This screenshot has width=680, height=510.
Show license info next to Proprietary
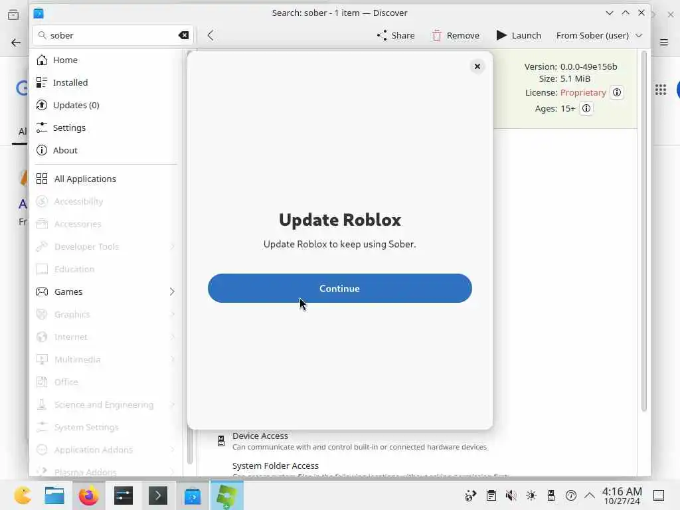pyautogui.click(x=617, y=92)
